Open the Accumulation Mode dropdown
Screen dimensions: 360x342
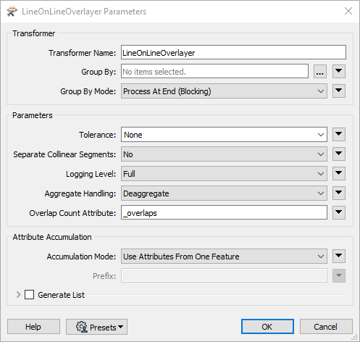(224, 256)
